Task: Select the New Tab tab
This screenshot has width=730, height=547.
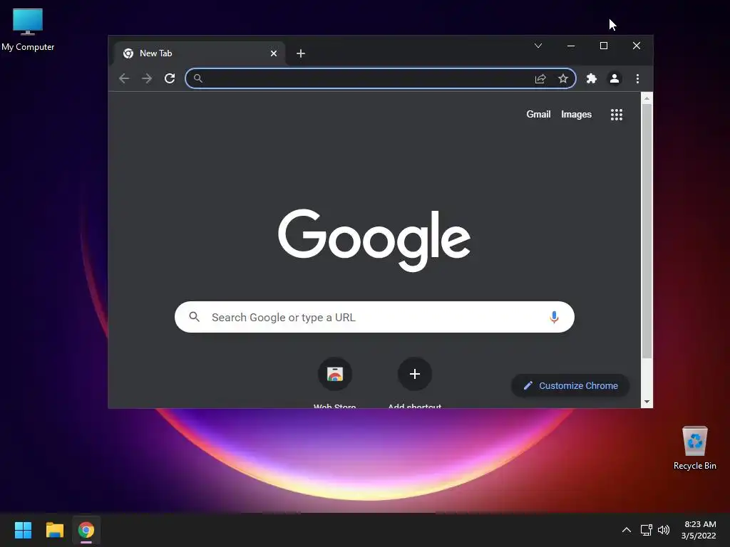Action: coord(200,53)
